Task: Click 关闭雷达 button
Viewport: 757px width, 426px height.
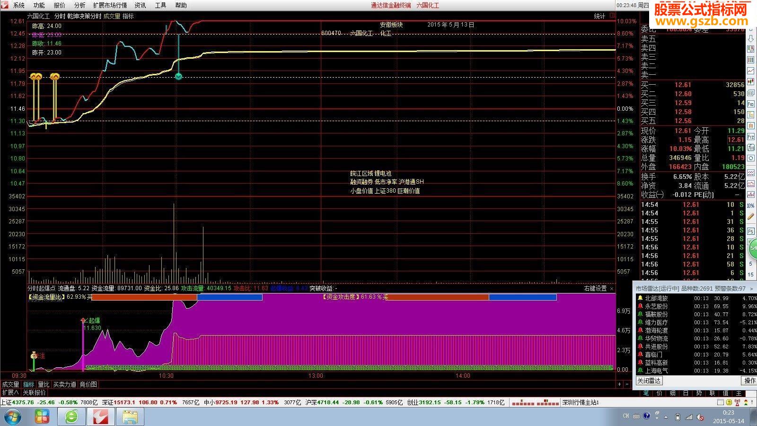Action: click(649, 381)
